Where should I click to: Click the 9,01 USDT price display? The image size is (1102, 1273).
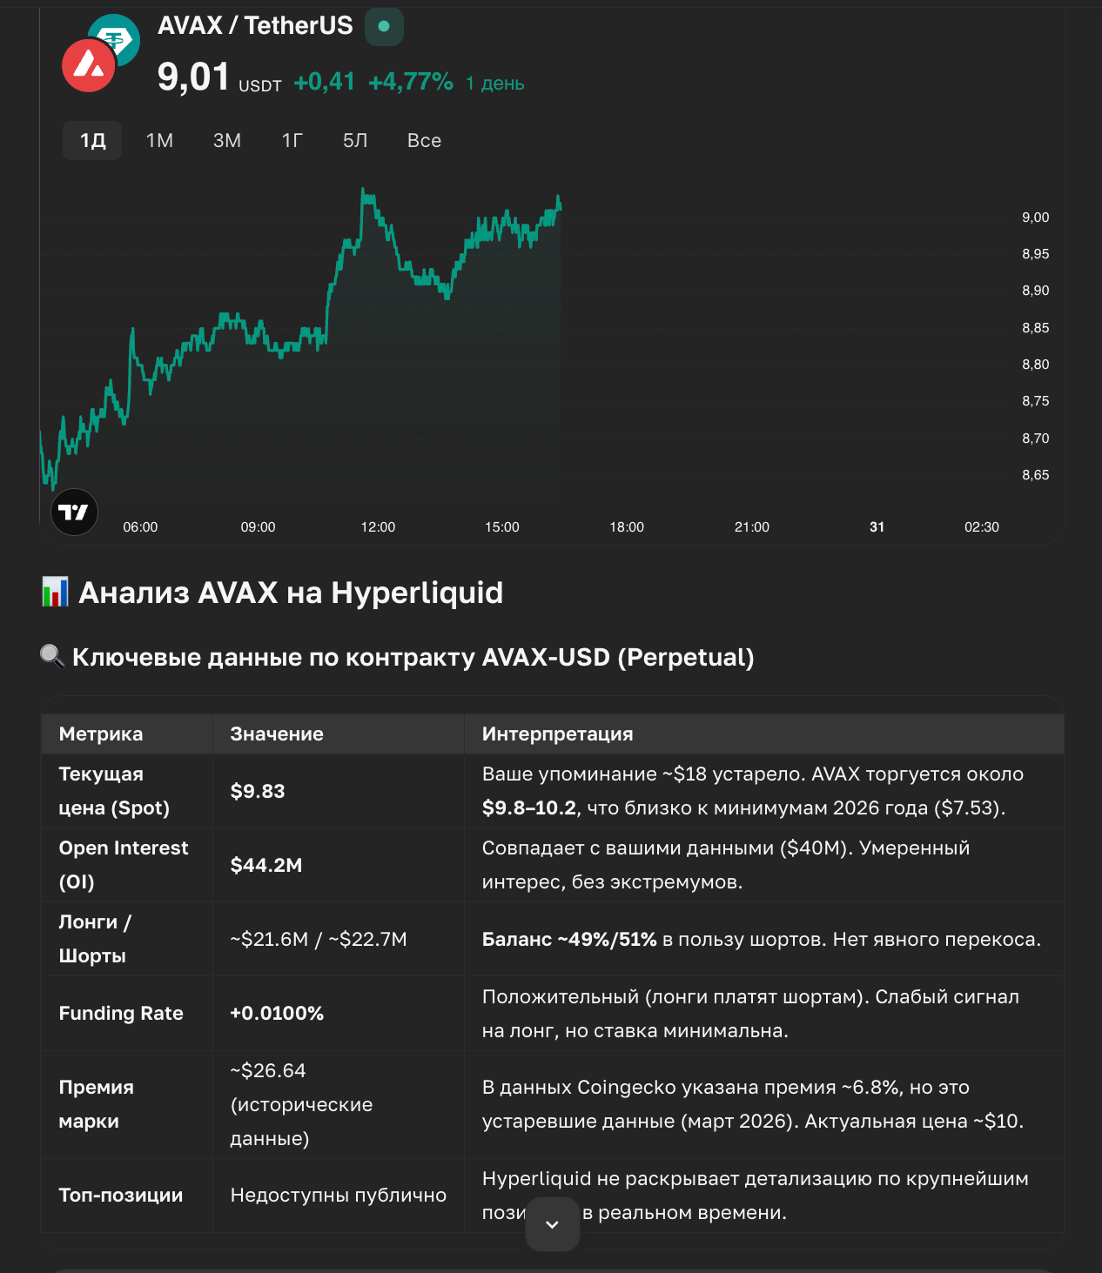218,78
